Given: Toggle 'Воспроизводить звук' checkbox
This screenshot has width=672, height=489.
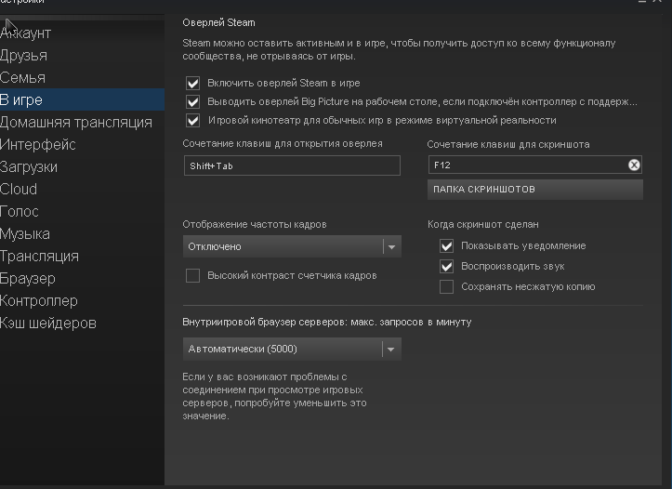Looking at the screenshot, I should point(447,266).
